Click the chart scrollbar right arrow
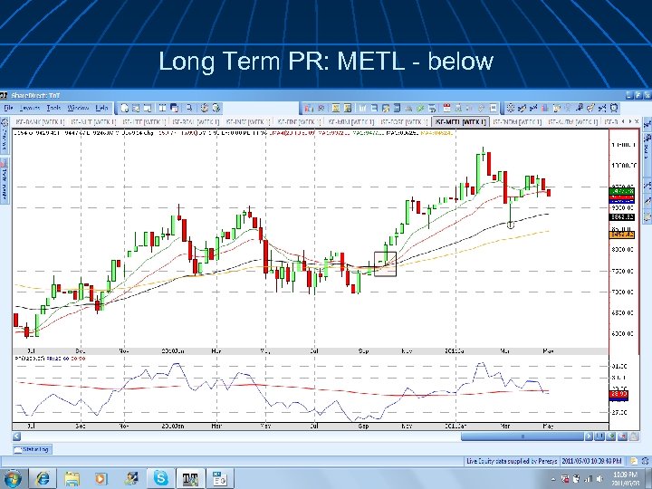 coord(589,436)
